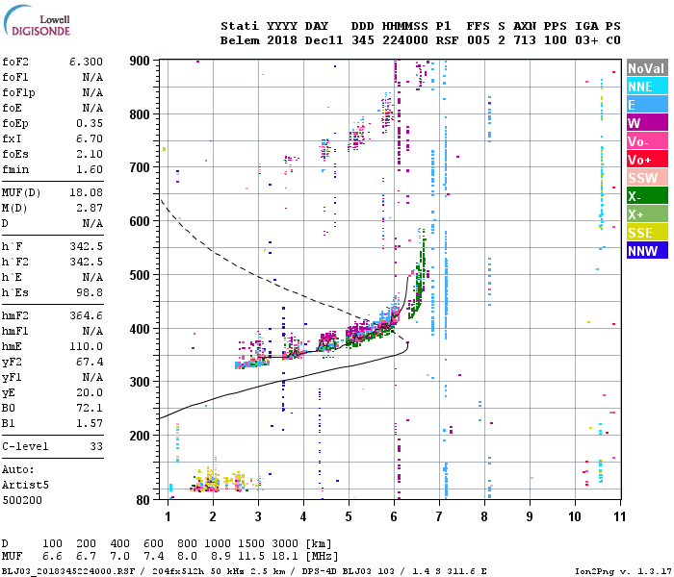This screenshot has height=577, width=674.
Task: Click the M(D) value 2.87
Action: point(90,208)
